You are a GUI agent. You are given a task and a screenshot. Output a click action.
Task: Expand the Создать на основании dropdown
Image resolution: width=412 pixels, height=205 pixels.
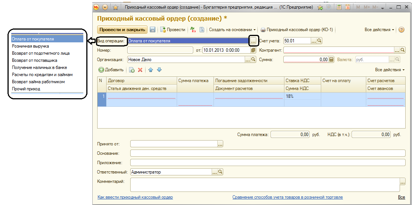tap(232, 30)
